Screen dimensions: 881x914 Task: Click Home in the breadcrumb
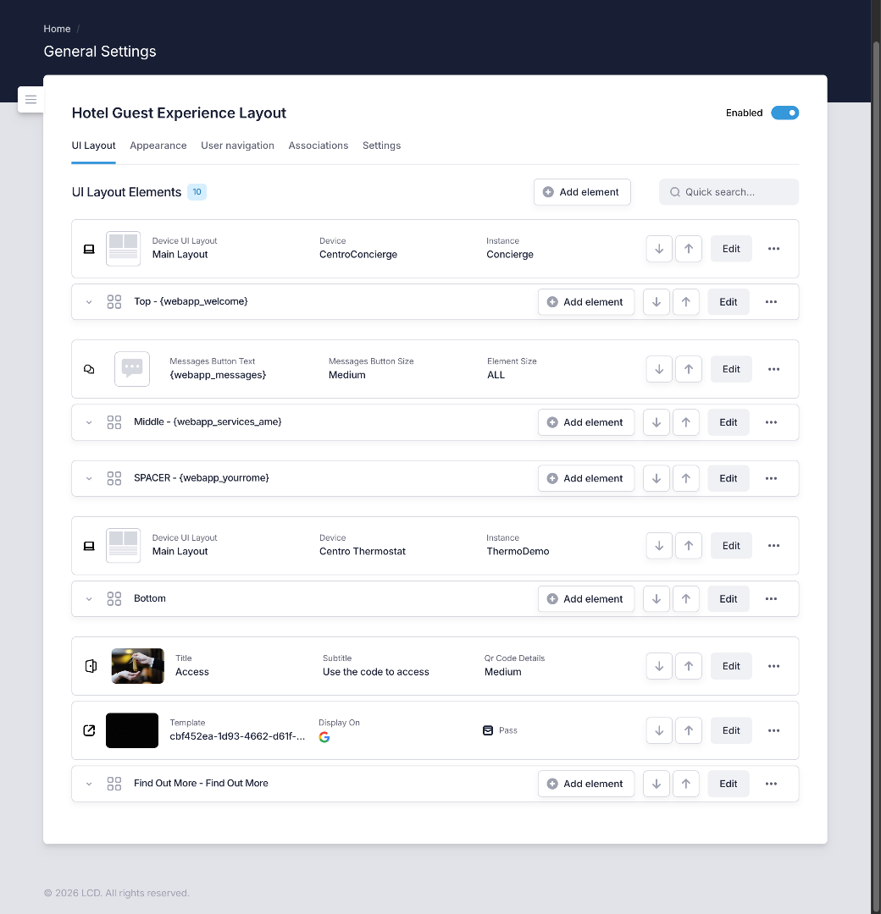tap(57, 28)
